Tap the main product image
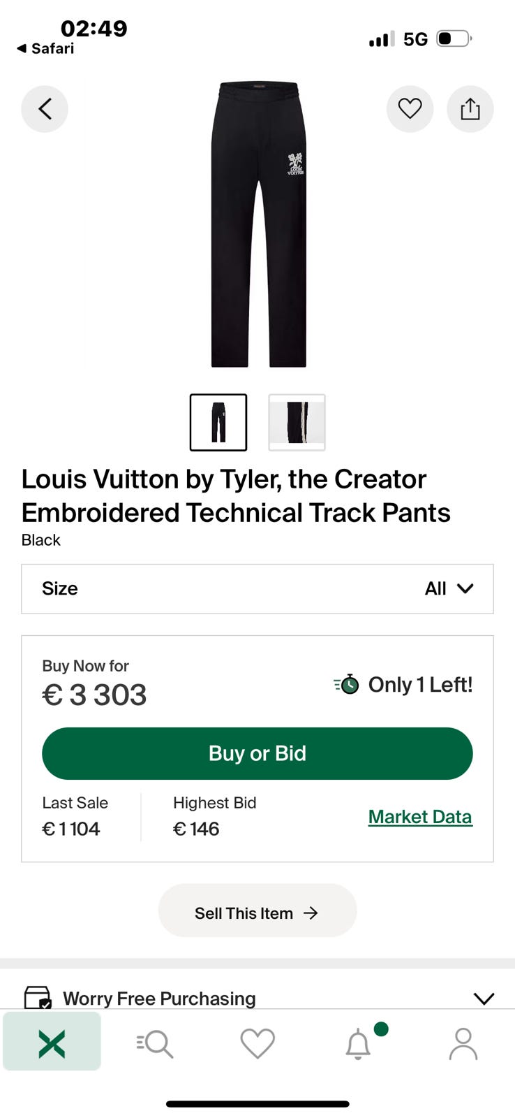The height and width of the screenshot is (1118, 515). click(x=258, y=224)
